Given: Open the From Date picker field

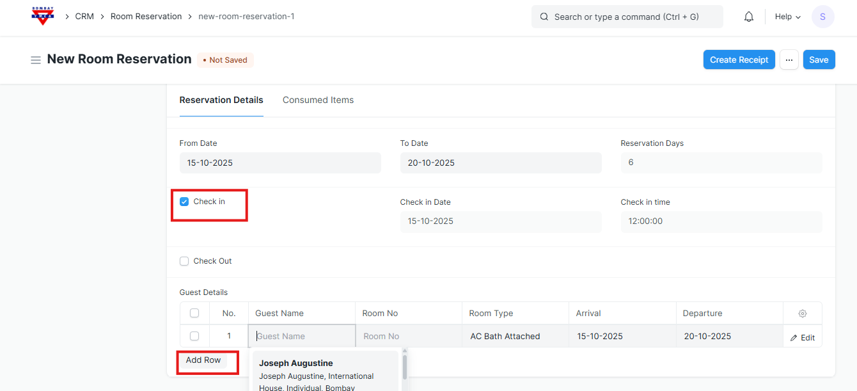Looking at the screenshot, I should 280,163.
